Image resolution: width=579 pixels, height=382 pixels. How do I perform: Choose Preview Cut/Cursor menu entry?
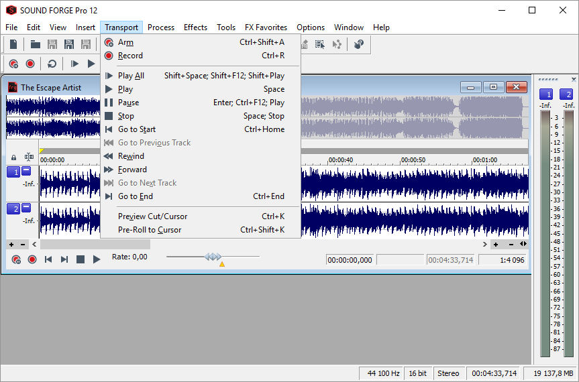201,216
